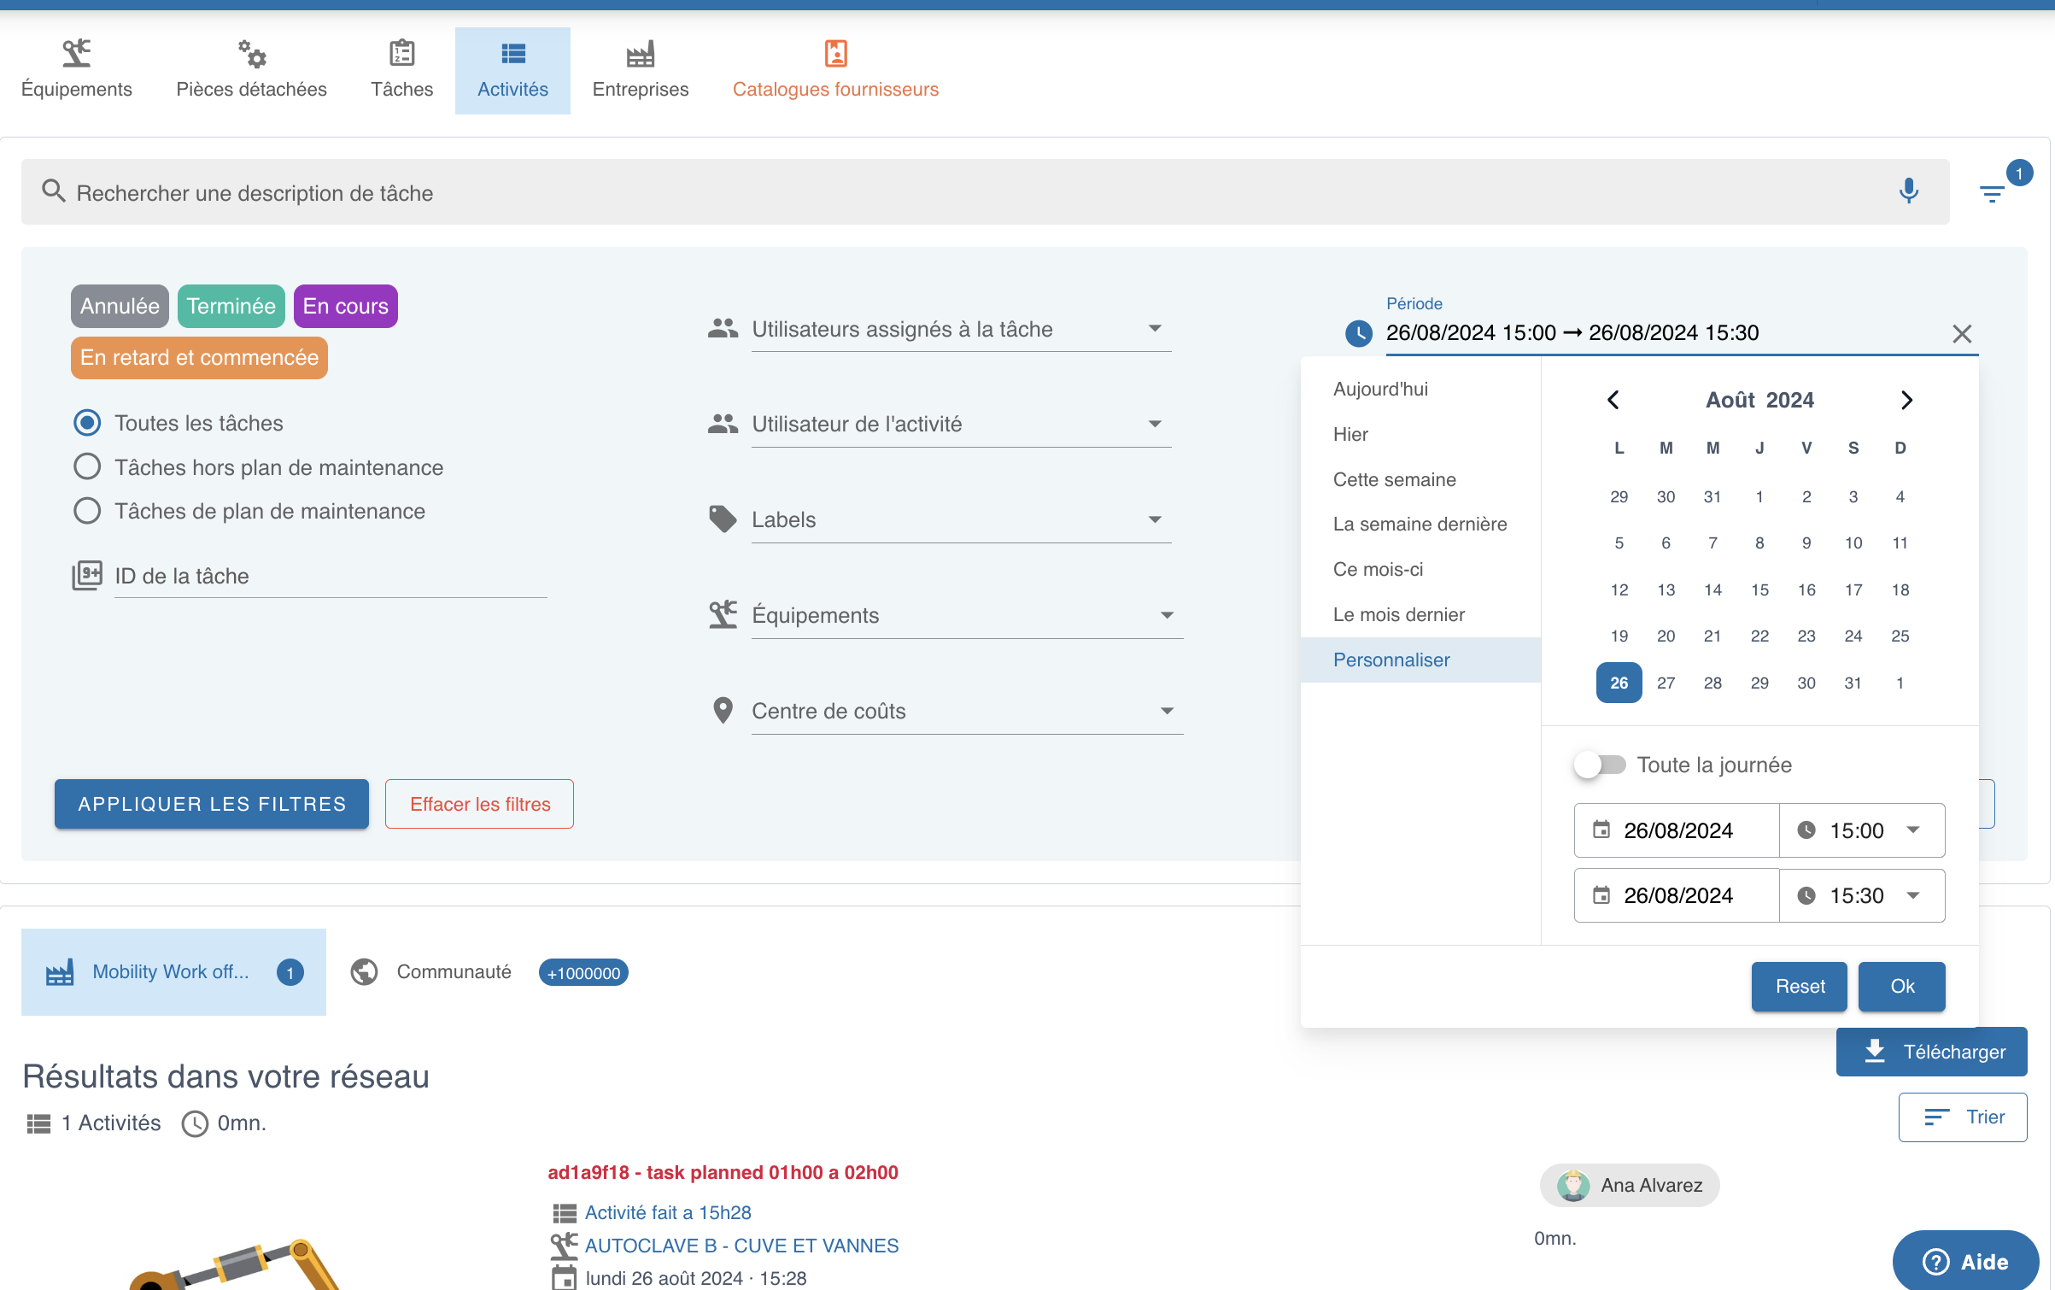The height and width of the screenshot is (1290, 2055).
Task: Open the filter icon with badge
Action: point(1993,194)
